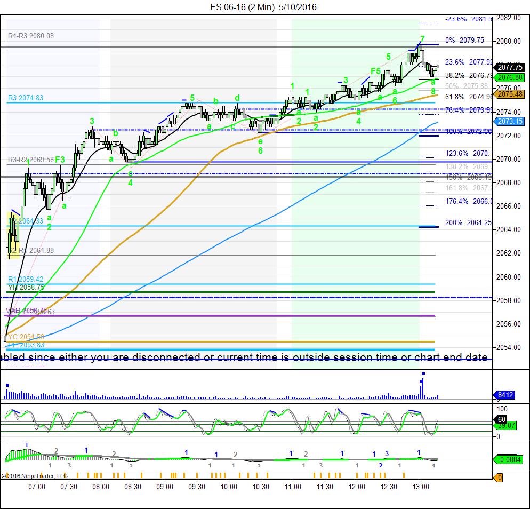
Task: Click the chart title ES 06-16 (2 Min)
Action: (x=243, y=7)
